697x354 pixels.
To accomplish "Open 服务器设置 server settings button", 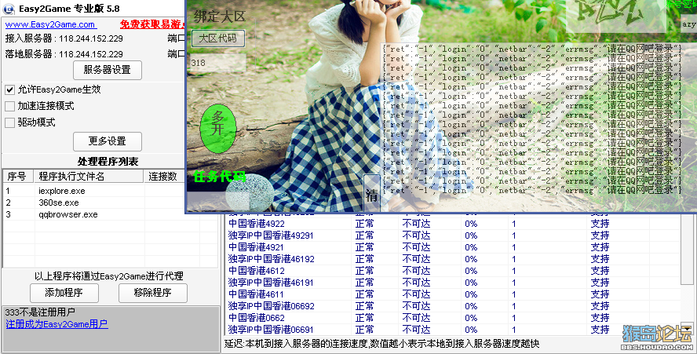I will (x=107, y=70).
